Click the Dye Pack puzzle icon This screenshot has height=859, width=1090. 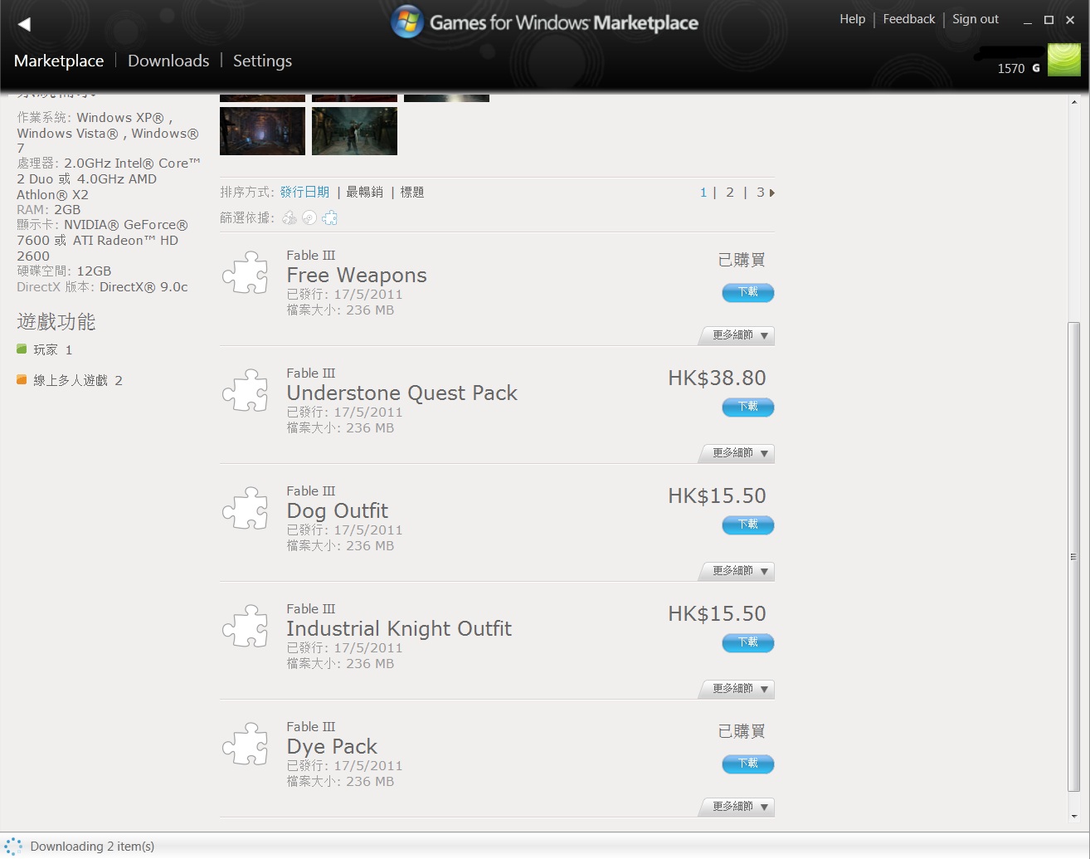coord(246,744)
